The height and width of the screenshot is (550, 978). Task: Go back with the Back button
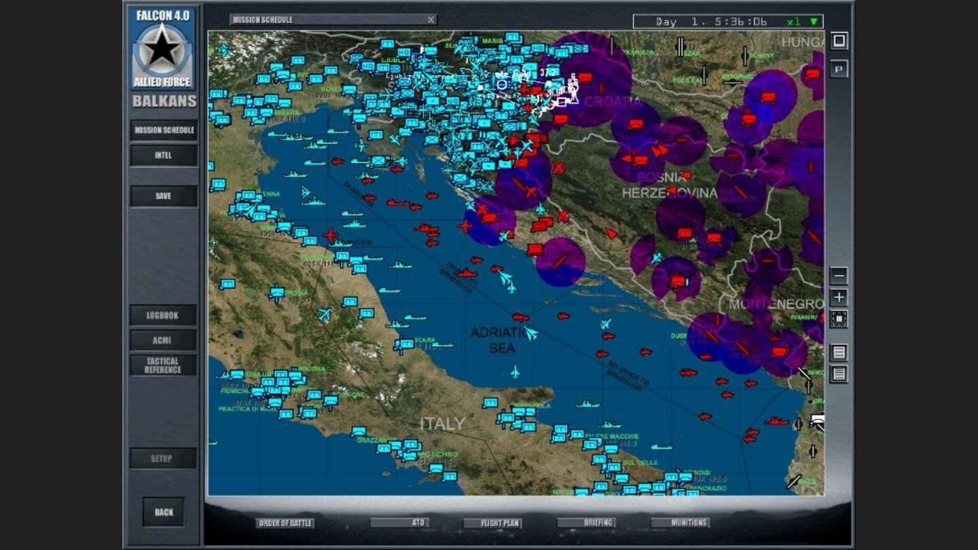point(164,512)
